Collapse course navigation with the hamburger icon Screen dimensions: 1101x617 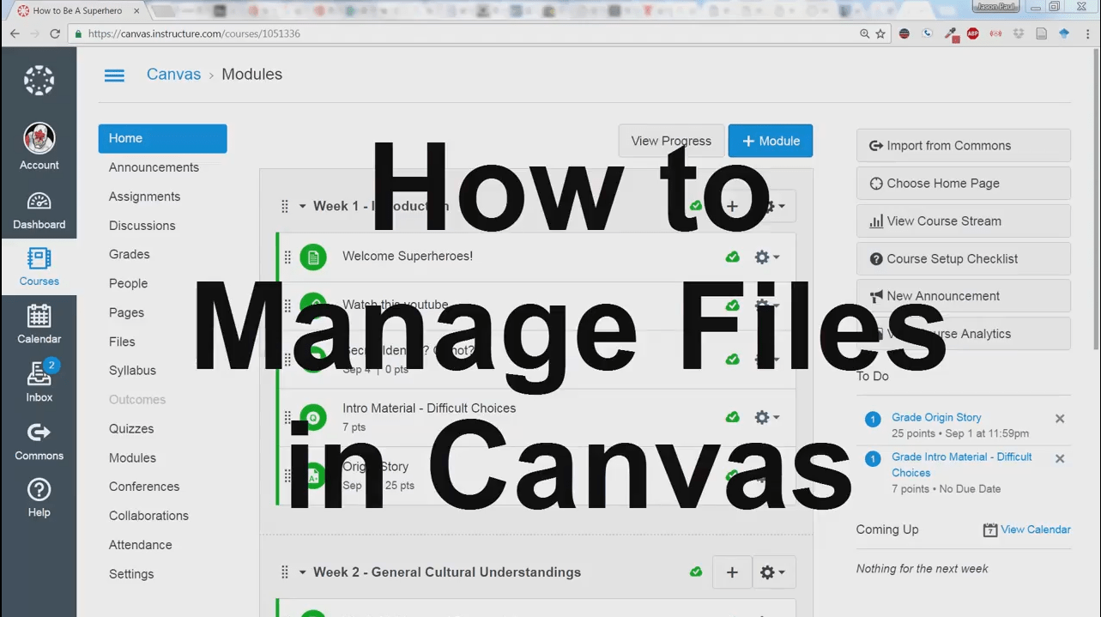point(114,75)
